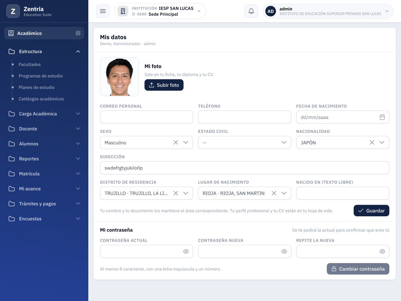
Task: Go to Facultades
Action: (x=30, y=64)
